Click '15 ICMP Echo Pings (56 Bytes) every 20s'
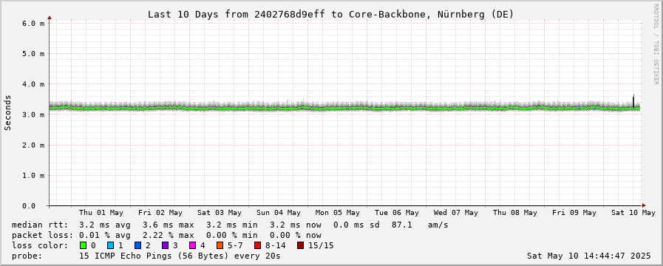The image size is (663, 266). pyautogui.click(x=180, y=256)
